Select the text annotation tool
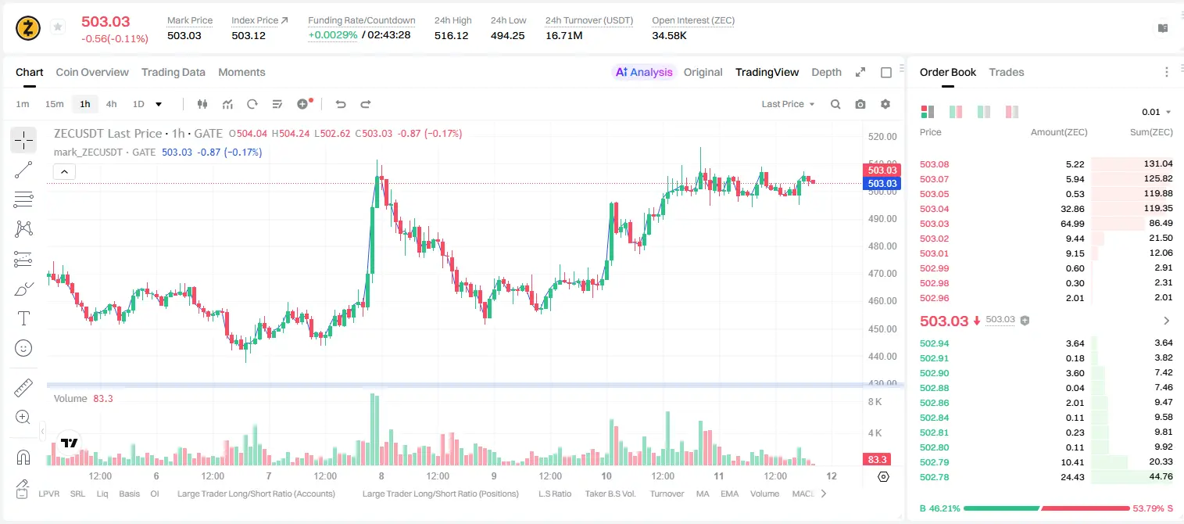Viewport: 1184px width, 524px height. coord(23,318)
